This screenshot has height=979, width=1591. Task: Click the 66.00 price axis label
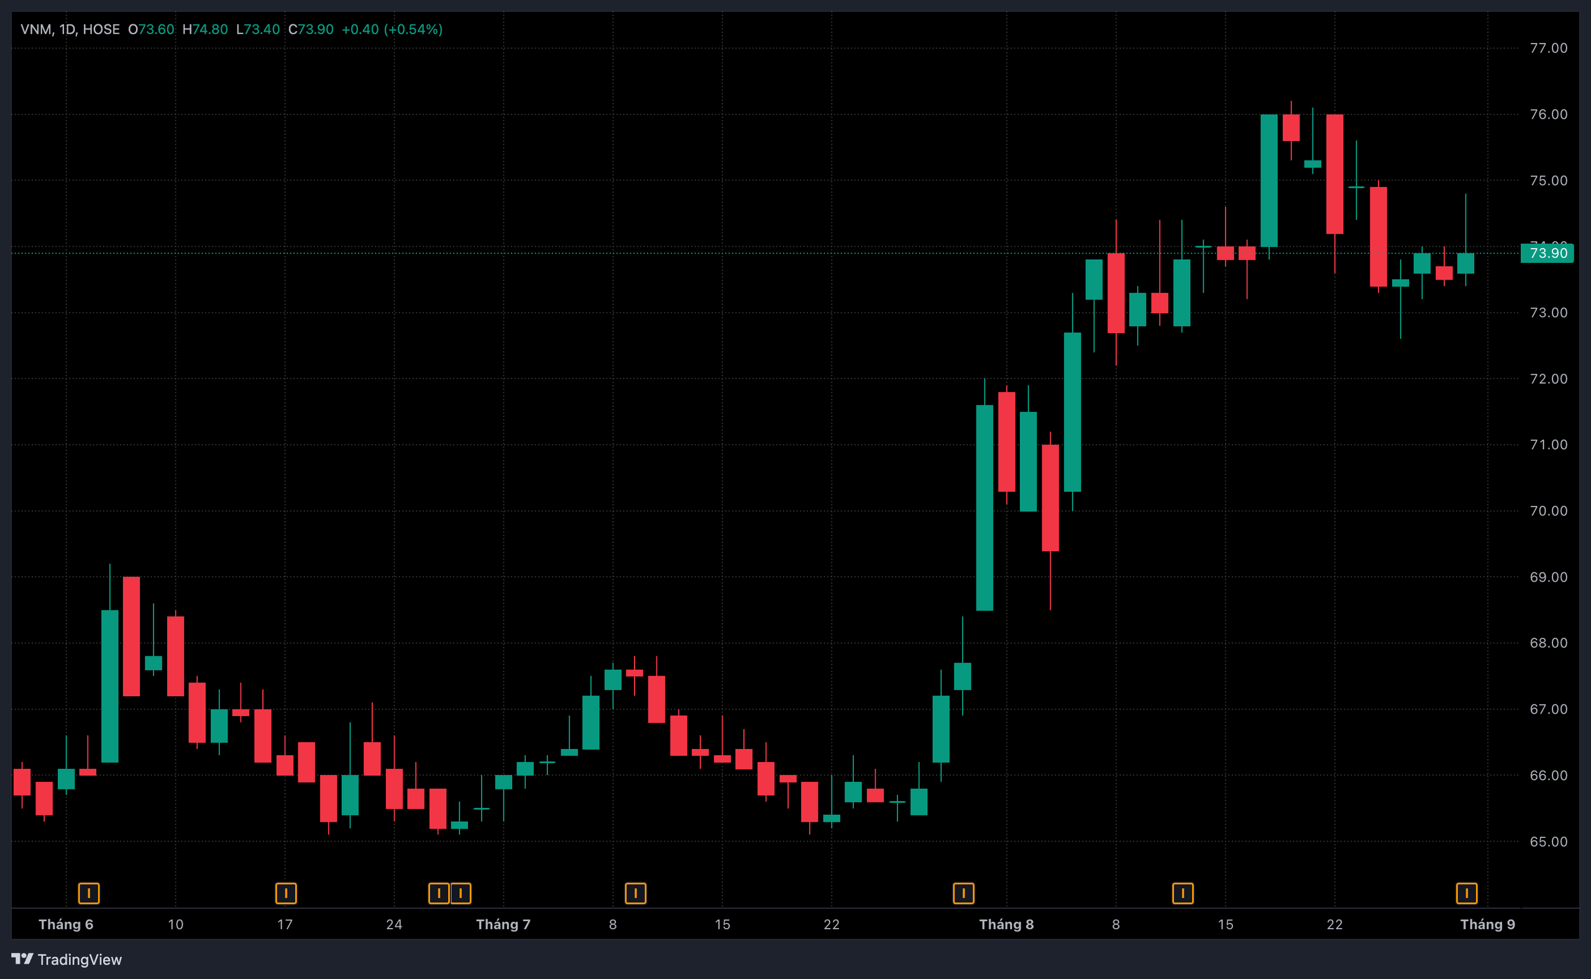1548,775
